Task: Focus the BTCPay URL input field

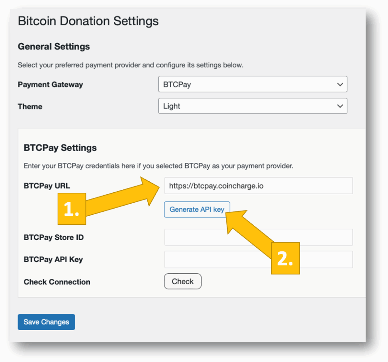Action: pos(258,186)
